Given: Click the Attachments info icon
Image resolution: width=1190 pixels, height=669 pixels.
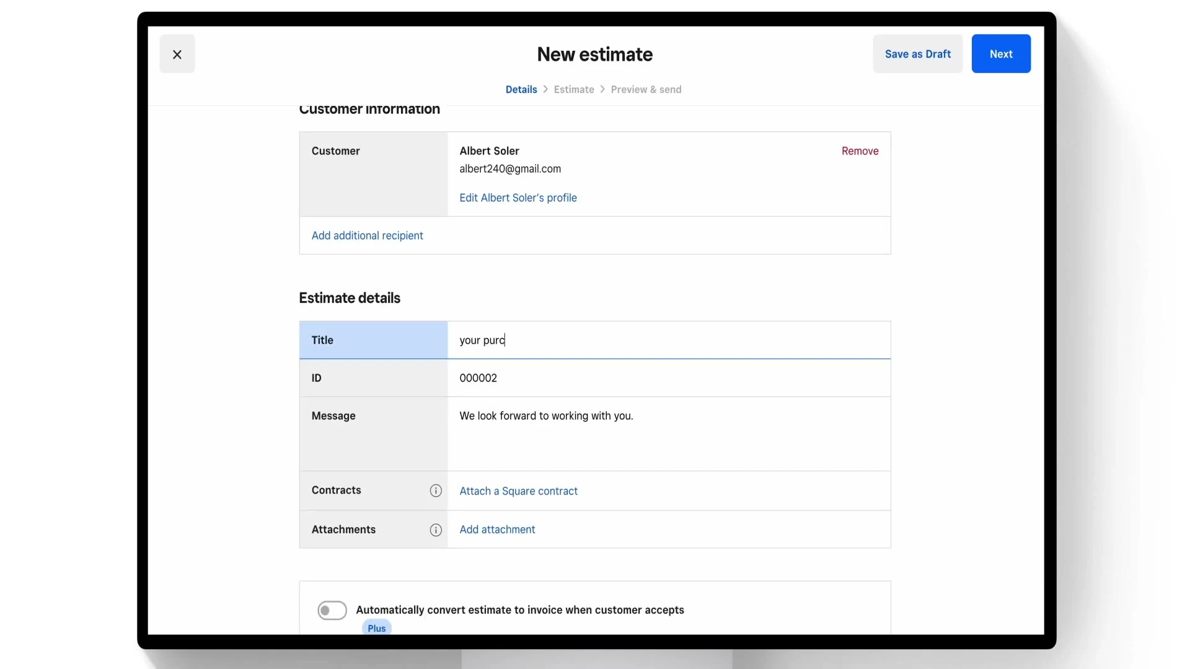Looking at the screenshot, I should click(436, 530).
